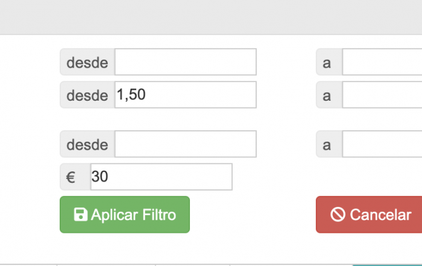Select the euro amount field containing 30

(x=161, y=177)
